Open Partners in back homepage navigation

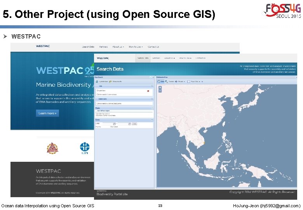pyautogui.click(x=103, y=47)
